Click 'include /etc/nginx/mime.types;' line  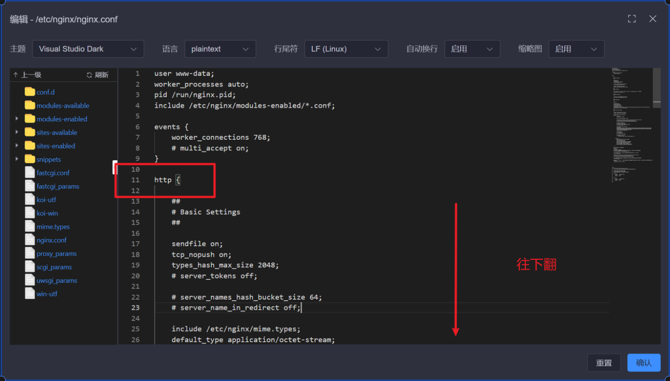tap(236, 329)
